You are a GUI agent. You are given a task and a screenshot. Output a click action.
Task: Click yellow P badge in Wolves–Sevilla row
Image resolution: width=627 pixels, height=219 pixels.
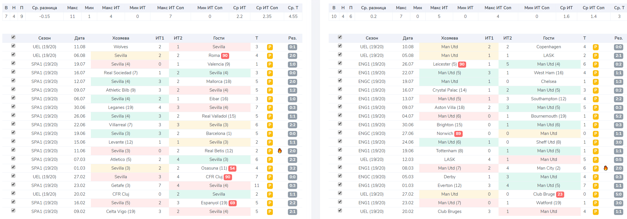(x=270, y=47)
